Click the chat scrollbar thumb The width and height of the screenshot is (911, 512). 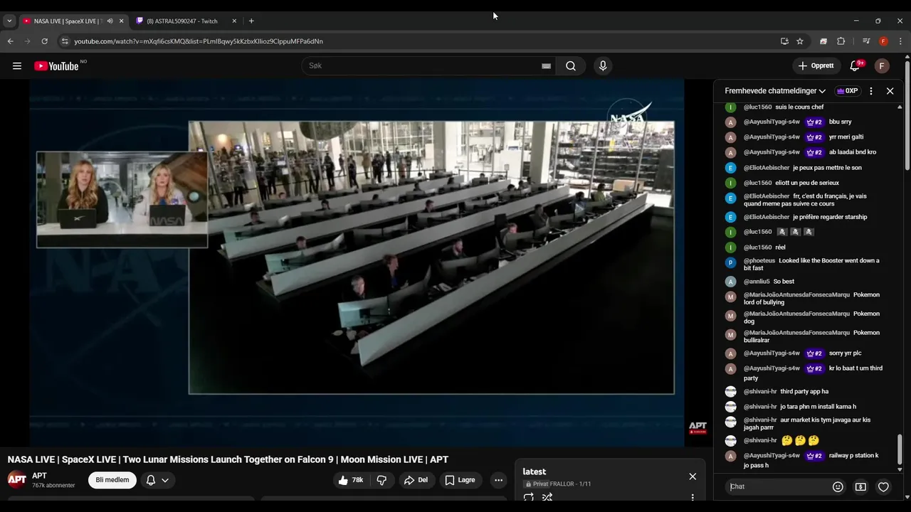(x=900, y=449)
